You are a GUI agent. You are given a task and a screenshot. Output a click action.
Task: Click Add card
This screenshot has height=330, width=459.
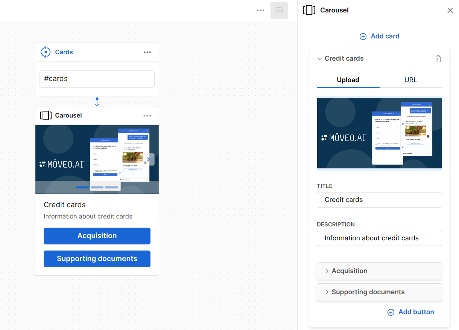point(379,36)
